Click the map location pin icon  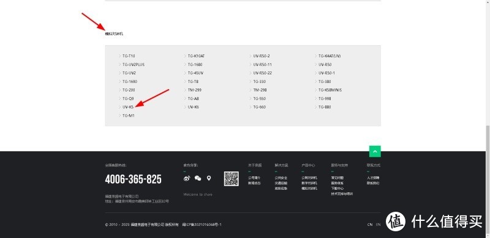click(x=209, y=178)
